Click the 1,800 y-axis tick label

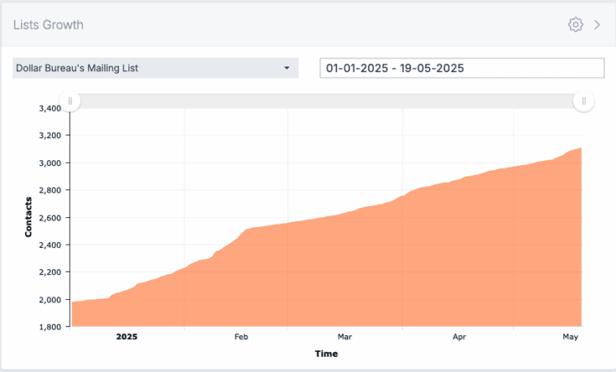(50, 326)
